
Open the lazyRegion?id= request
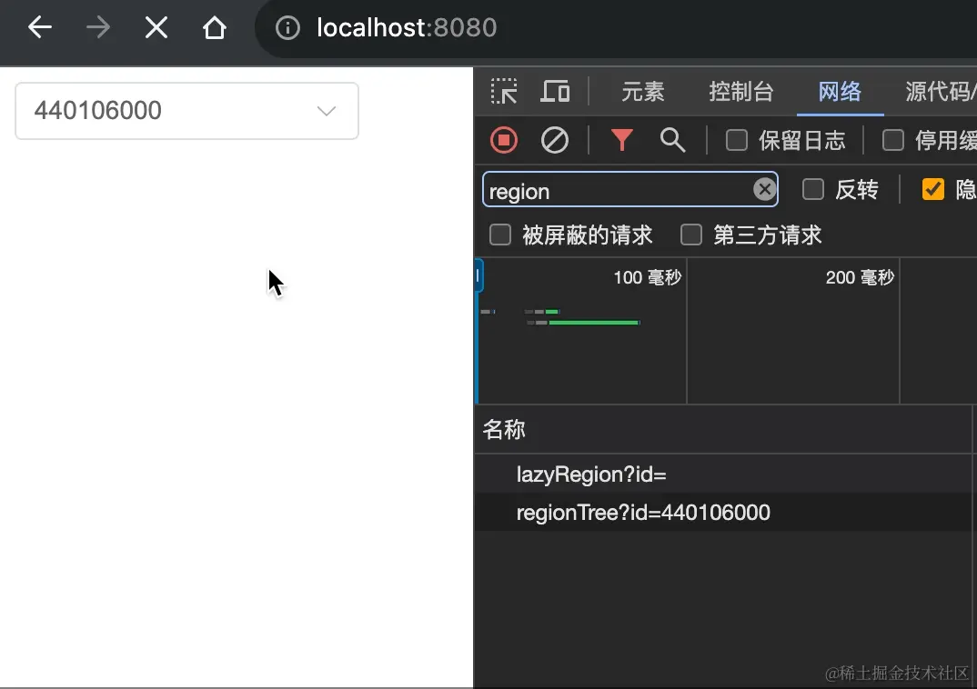click(591, 474)
